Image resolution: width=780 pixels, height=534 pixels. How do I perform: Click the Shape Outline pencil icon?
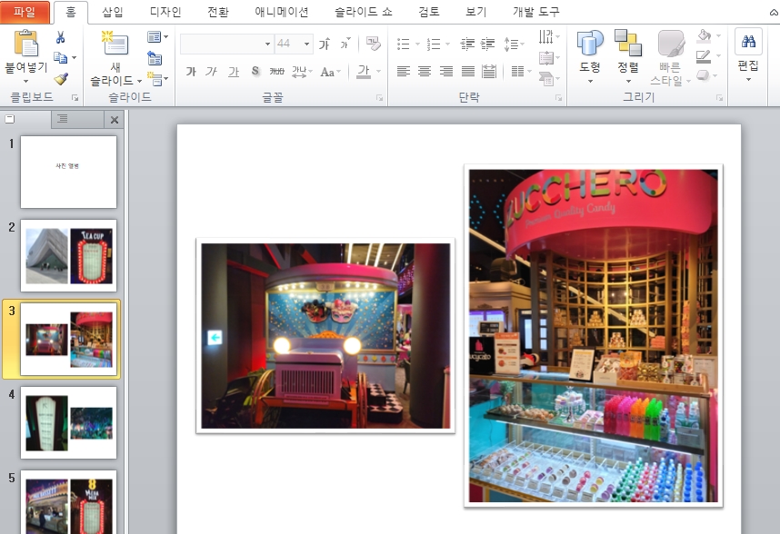point(704,56)
